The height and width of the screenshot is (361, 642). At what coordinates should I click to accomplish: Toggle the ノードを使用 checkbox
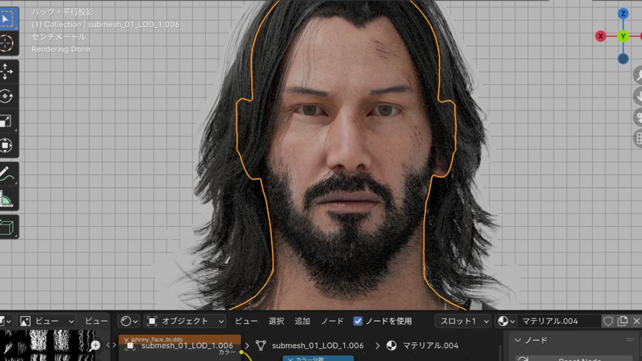click(358, 321)
